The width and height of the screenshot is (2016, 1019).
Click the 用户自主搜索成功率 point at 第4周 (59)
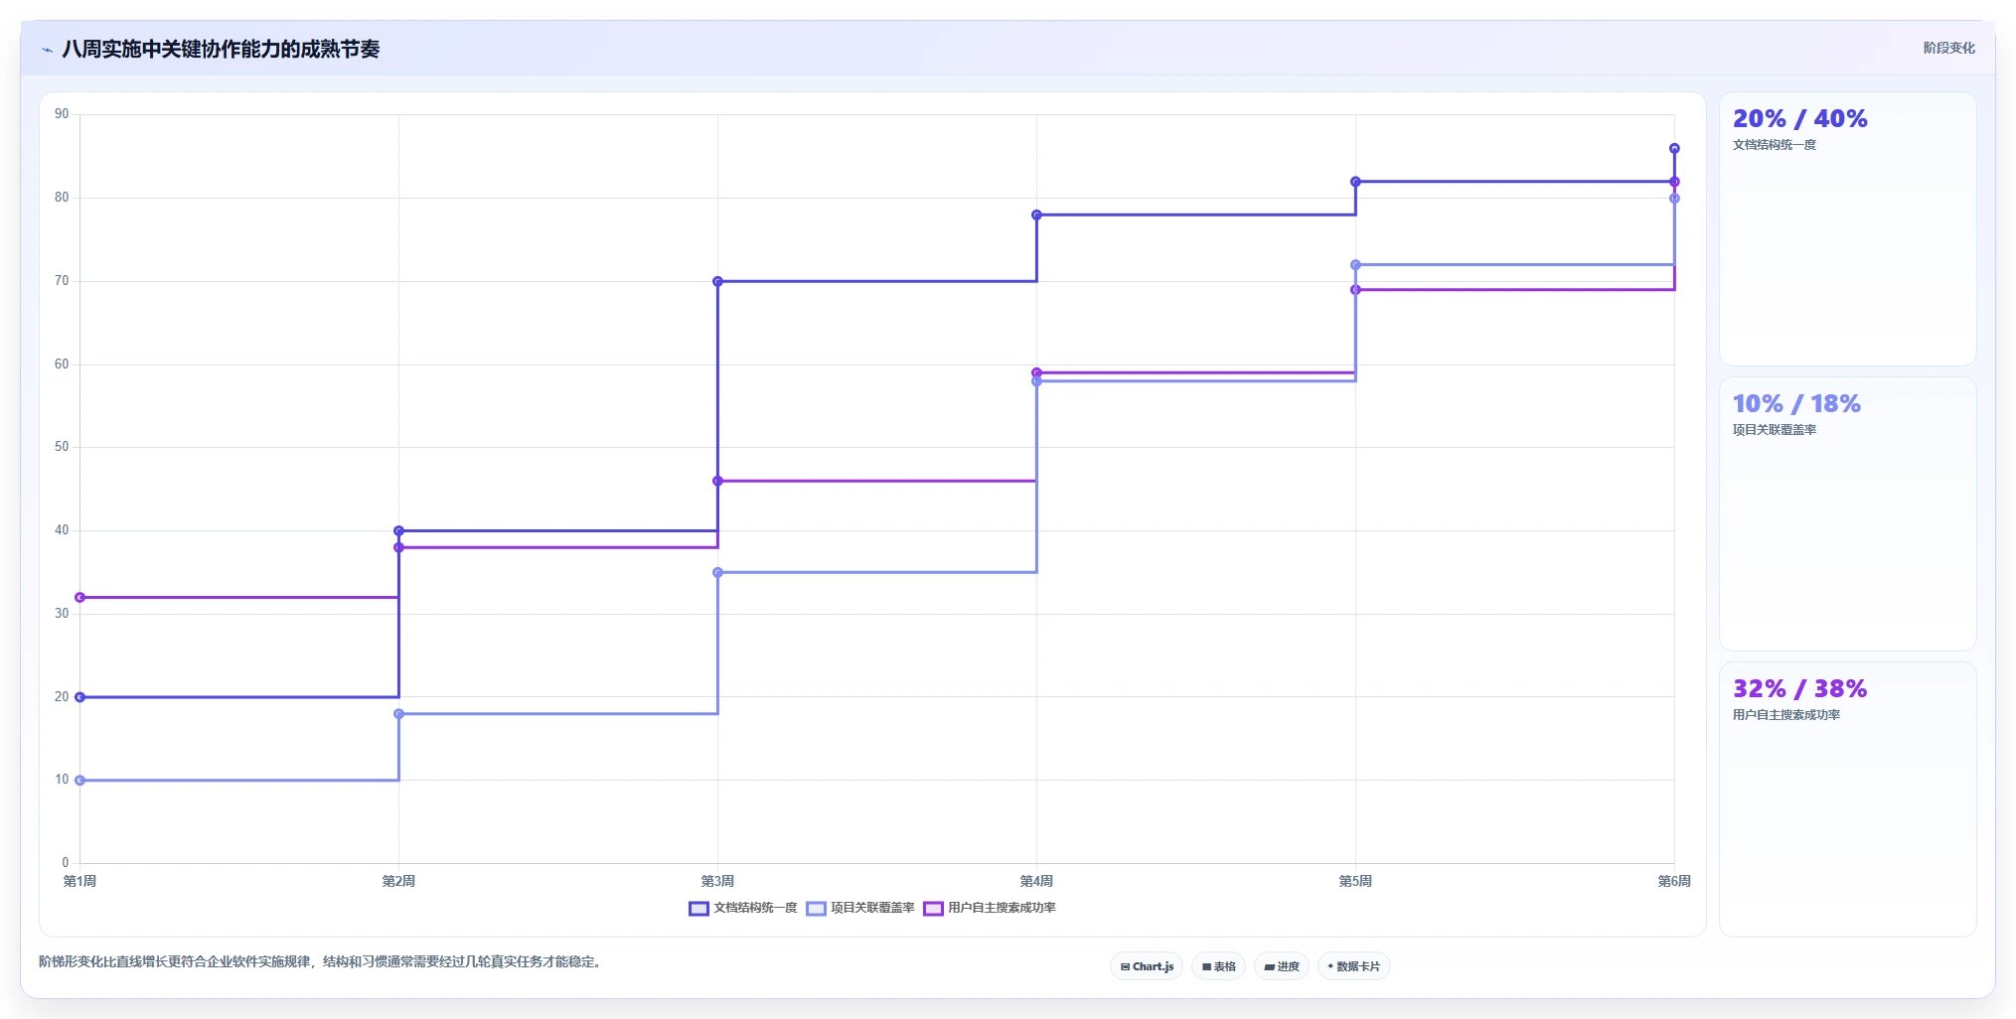[x=1036, y=372]
